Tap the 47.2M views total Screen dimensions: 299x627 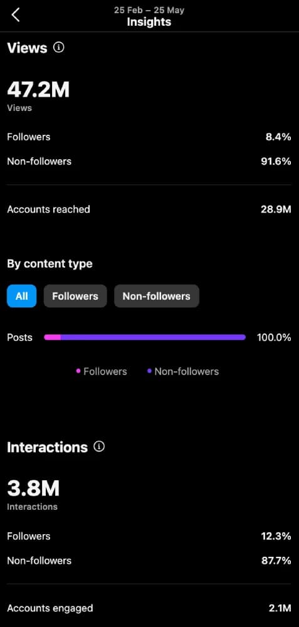pos(38,89)
